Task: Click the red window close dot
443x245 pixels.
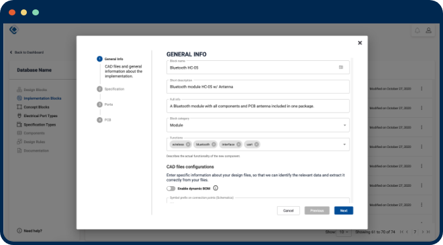Action: (x=12, y=13)
